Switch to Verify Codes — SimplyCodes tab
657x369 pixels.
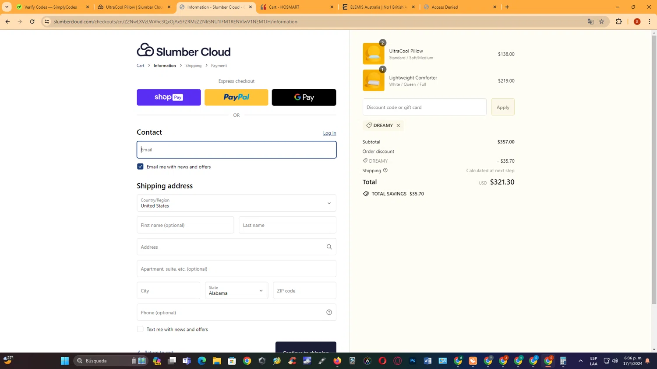(x=51, y=7)
